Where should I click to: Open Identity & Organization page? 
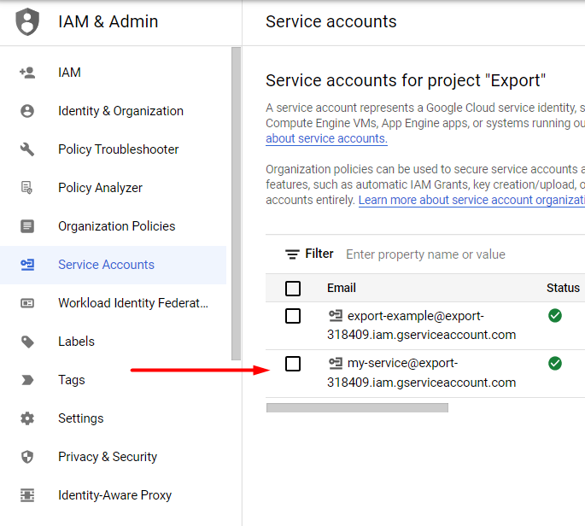(x=113, y=111)
